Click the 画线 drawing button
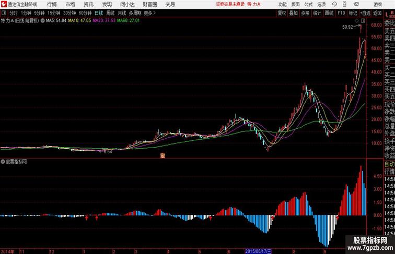This screenshot has width=395, height=254. pyautogui.click(x=329, y=13)
